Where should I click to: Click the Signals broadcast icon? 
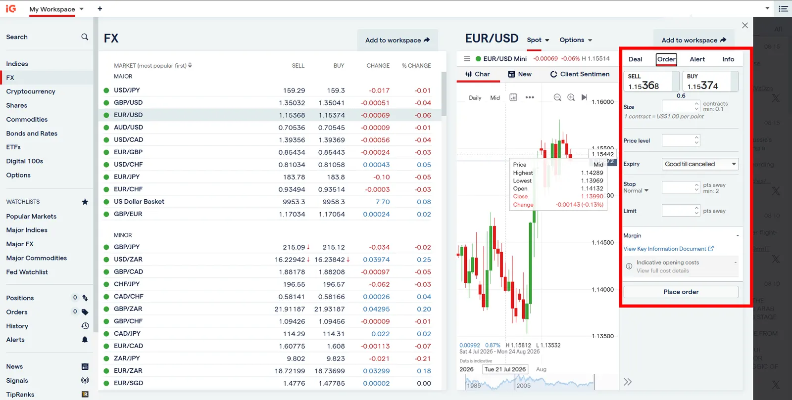85,381
